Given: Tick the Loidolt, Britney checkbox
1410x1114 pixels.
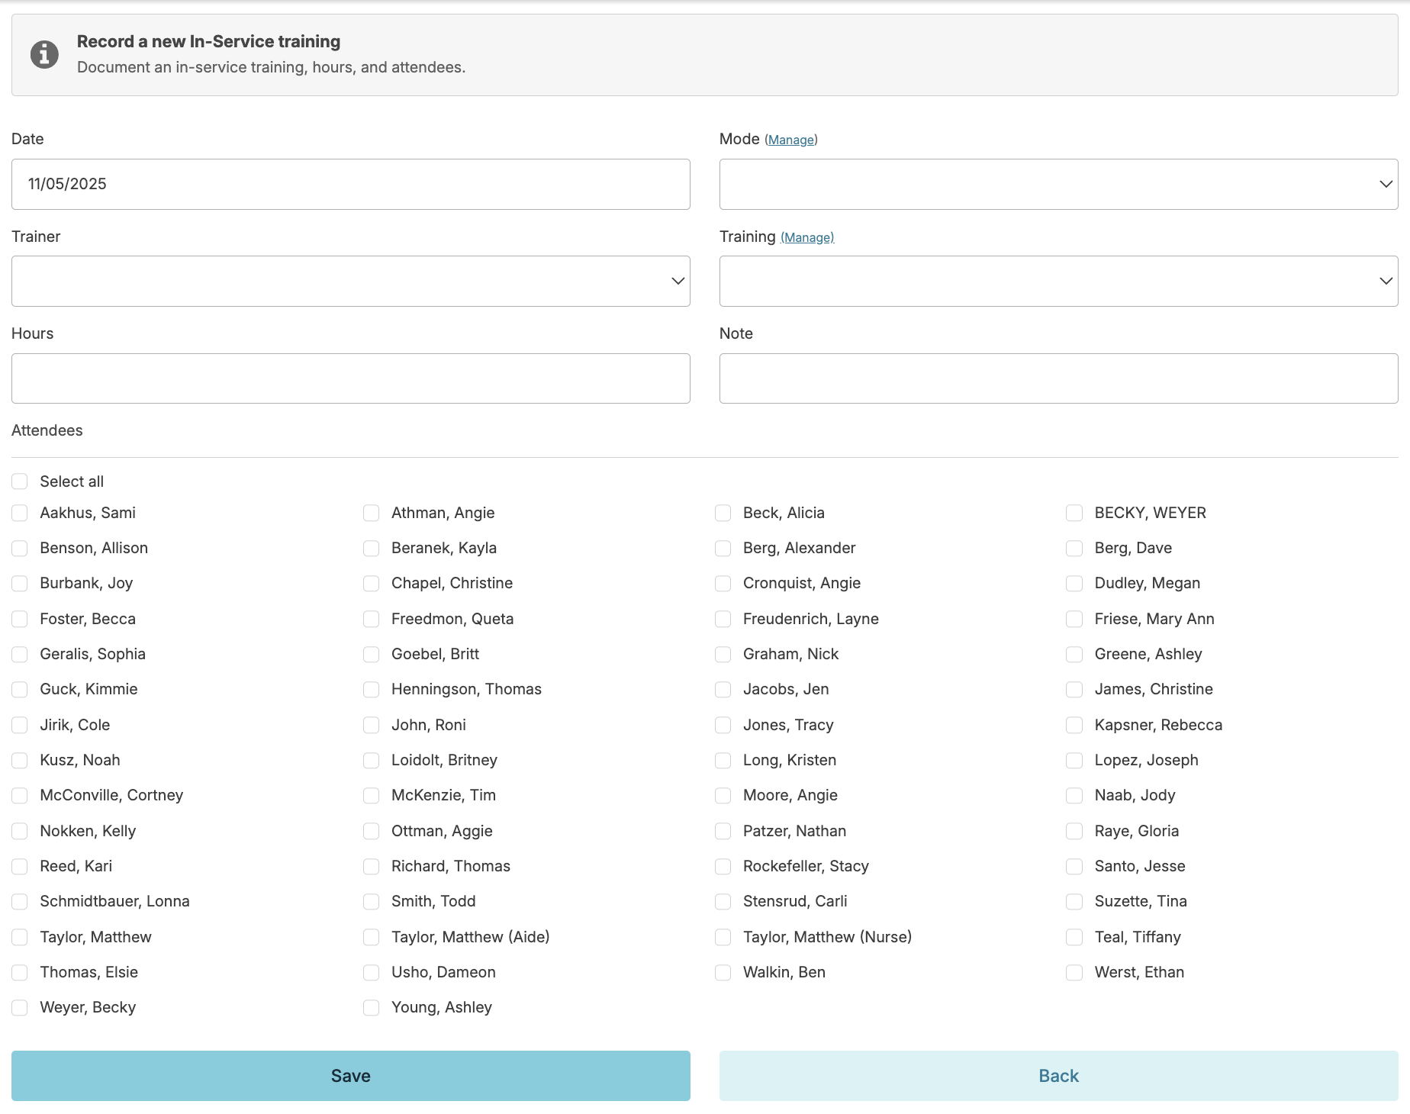Looking at the screenshot, I should 372,760.
